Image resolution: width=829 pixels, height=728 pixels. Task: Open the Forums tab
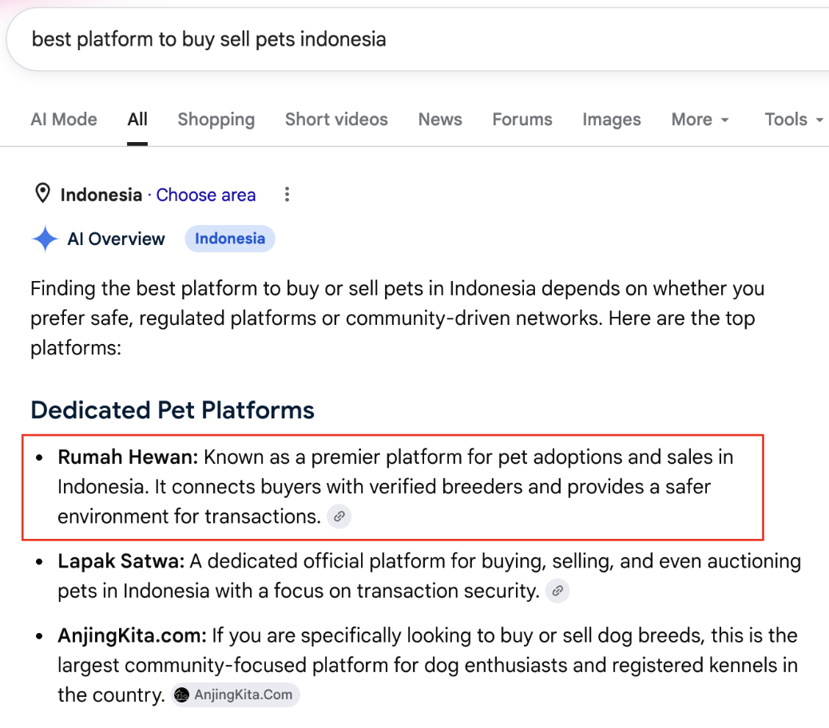(x=522, y=120)
